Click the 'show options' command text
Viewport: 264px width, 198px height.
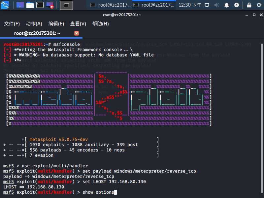click(98, 192)
